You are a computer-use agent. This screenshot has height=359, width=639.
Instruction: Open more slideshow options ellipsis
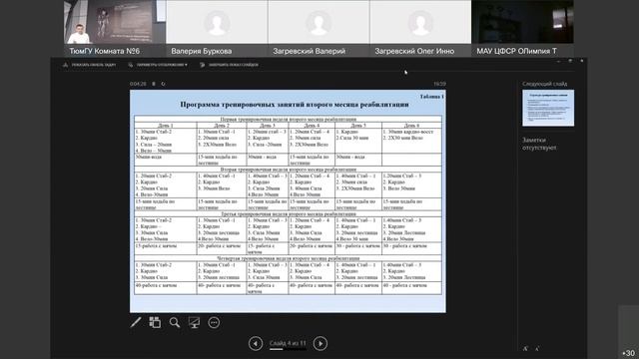pos(214,322)
